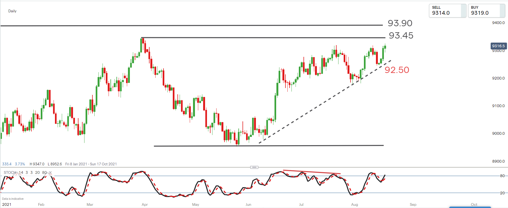Click the Feb label on the time axis

click(41, 204)
